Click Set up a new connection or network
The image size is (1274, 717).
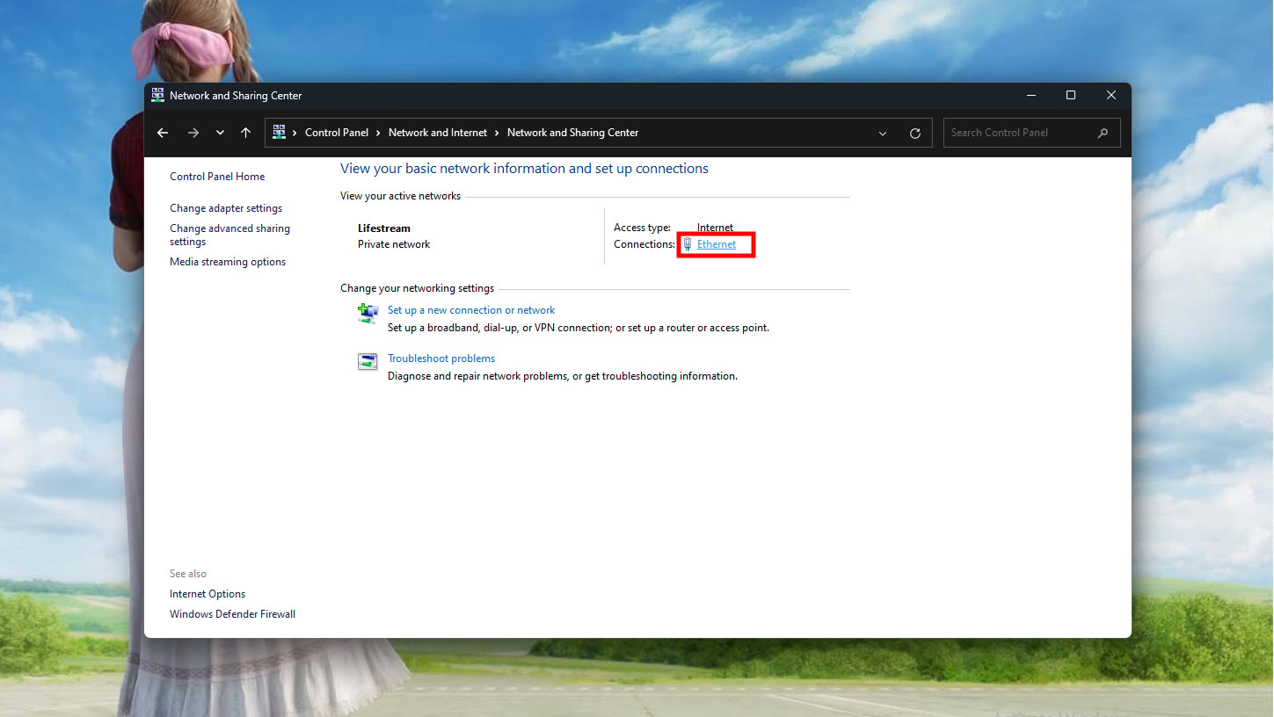[x=471, y=310]
